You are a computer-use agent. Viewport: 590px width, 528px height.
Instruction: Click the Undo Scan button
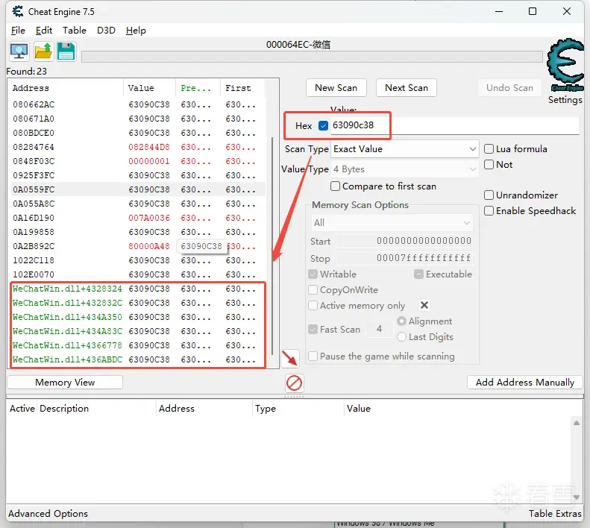coord(509,88)
